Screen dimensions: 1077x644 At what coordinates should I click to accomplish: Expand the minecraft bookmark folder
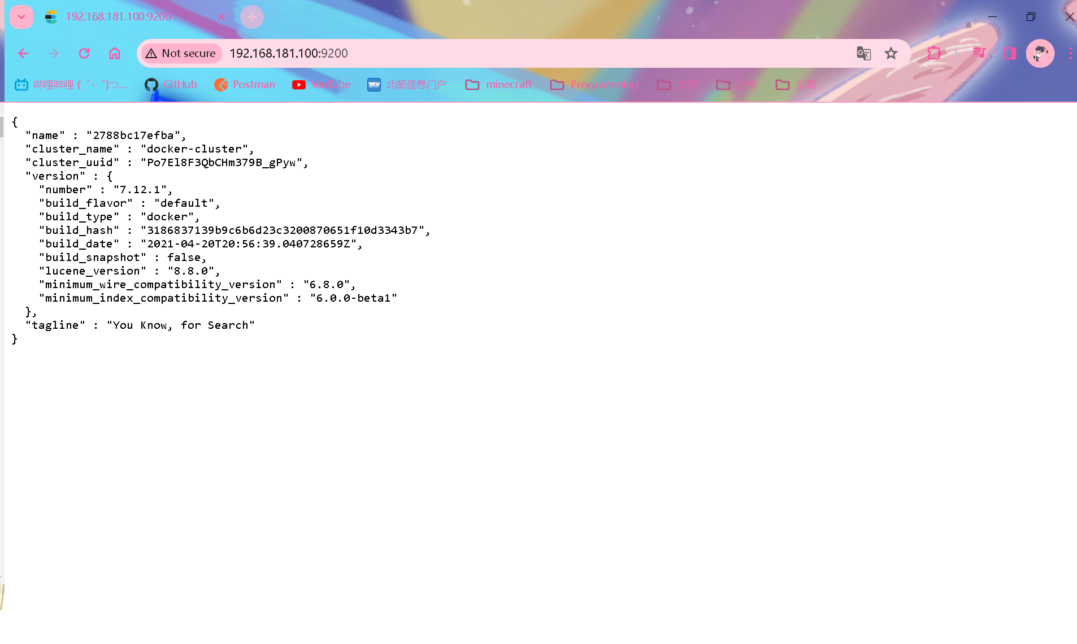click(498, 85)
